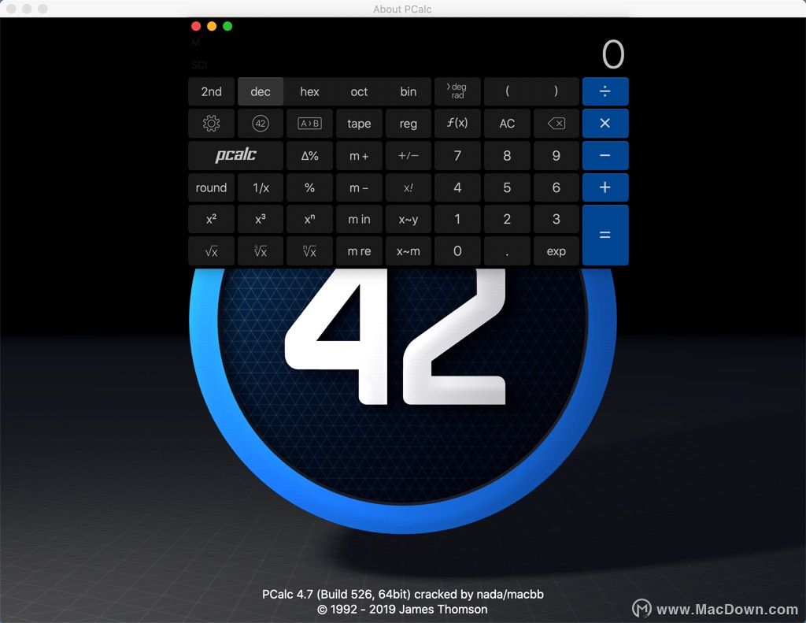Click the plus operator key
Screen dimensions: 806x623
605,187
